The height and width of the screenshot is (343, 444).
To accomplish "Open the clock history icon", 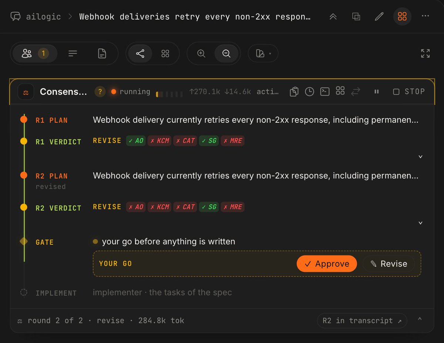I will (x=309, y=92).
